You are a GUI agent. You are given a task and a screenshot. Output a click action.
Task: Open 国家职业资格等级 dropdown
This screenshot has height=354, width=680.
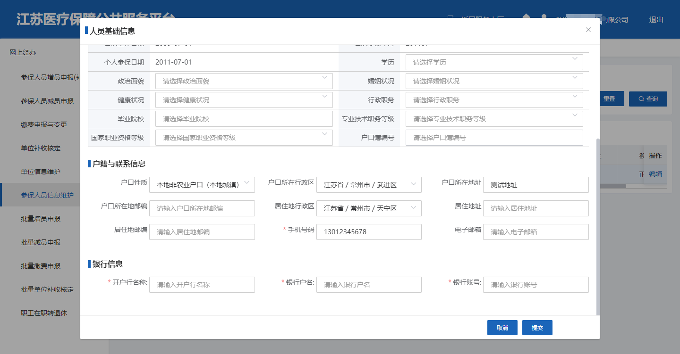[244, 138]
